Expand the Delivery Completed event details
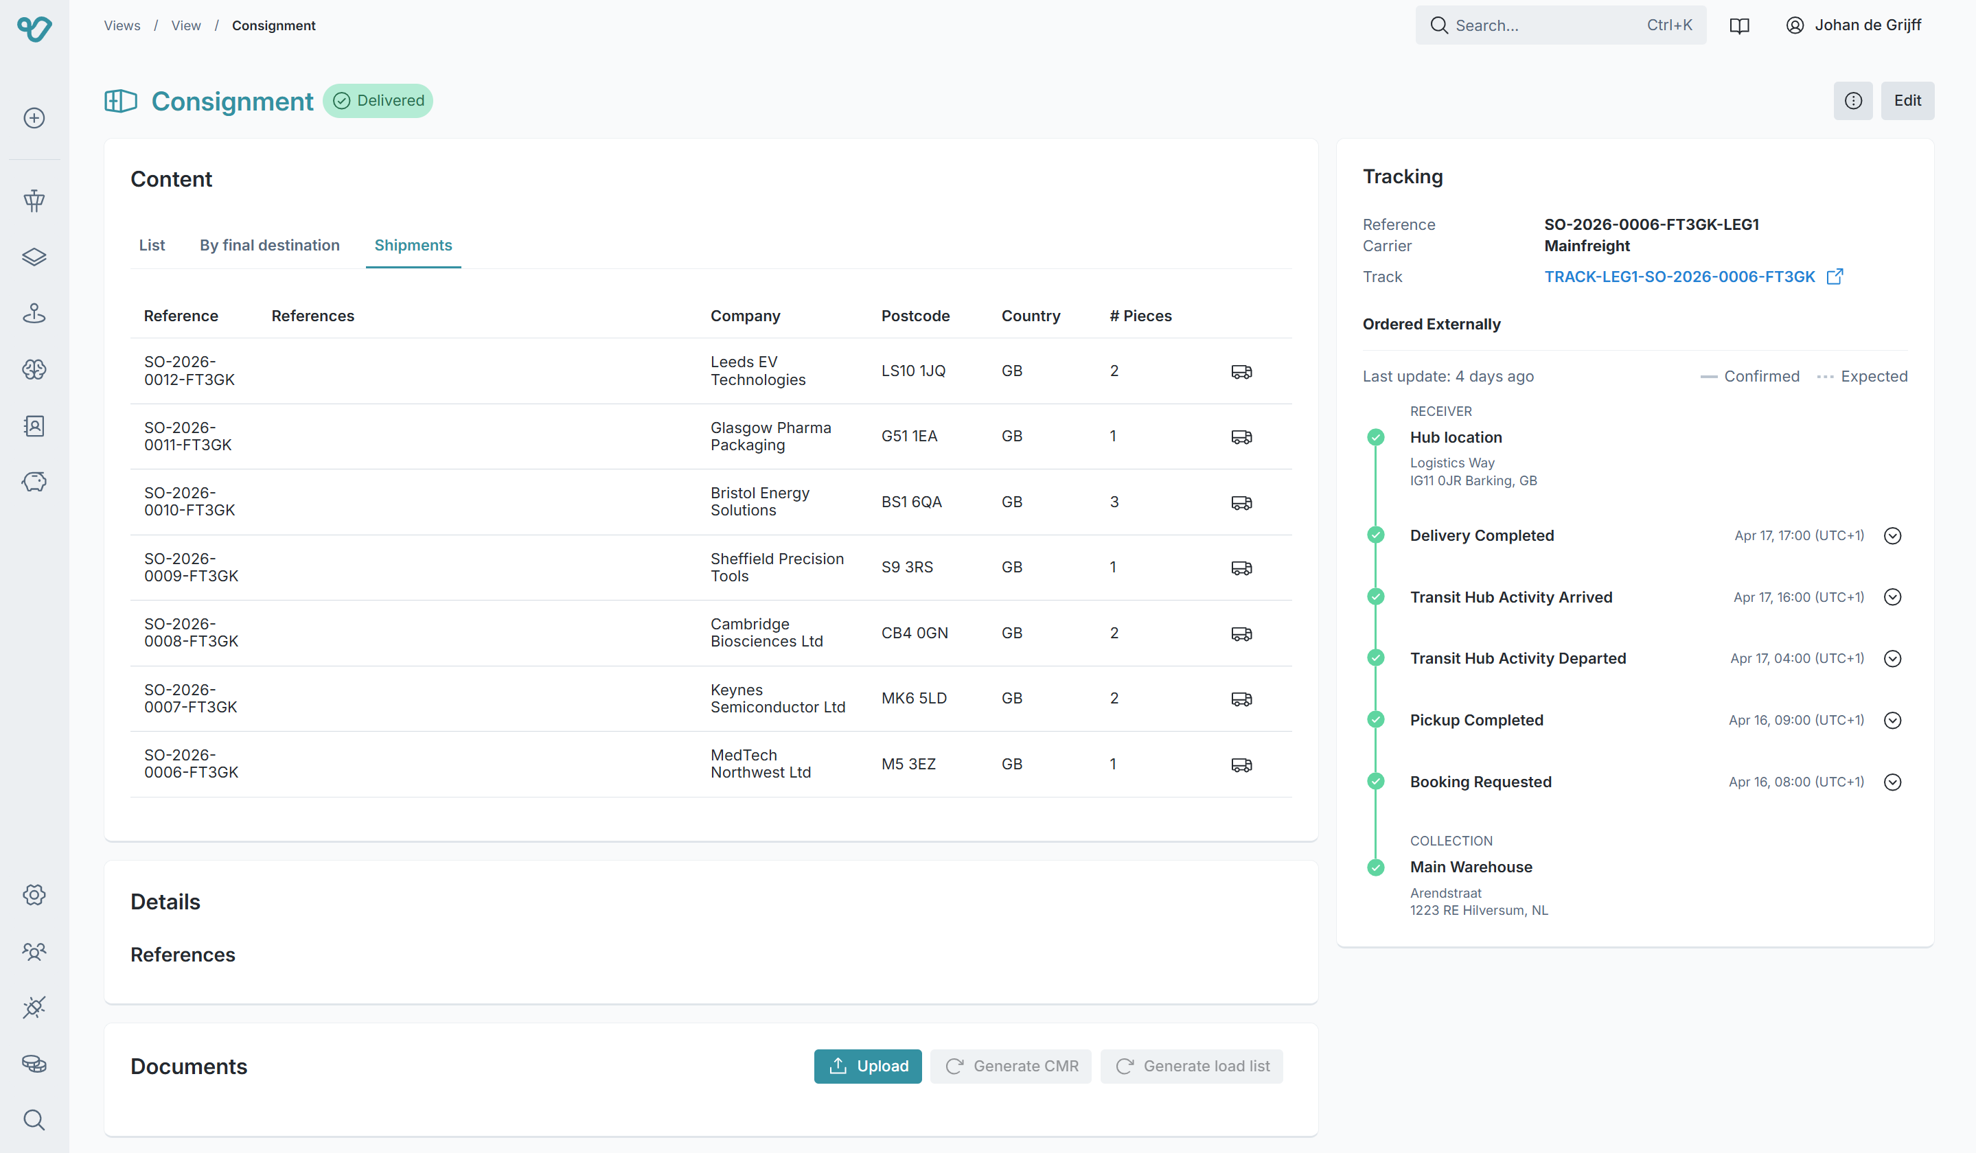 pyautogui.click(x=1892, y=535)
